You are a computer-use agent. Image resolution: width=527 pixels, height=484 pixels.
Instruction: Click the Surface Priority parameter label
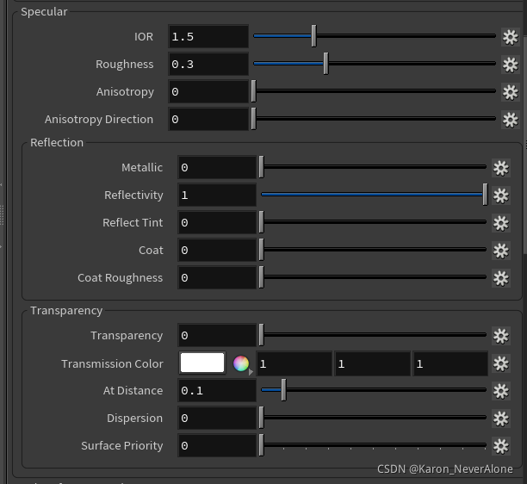(x=122, y=446)
